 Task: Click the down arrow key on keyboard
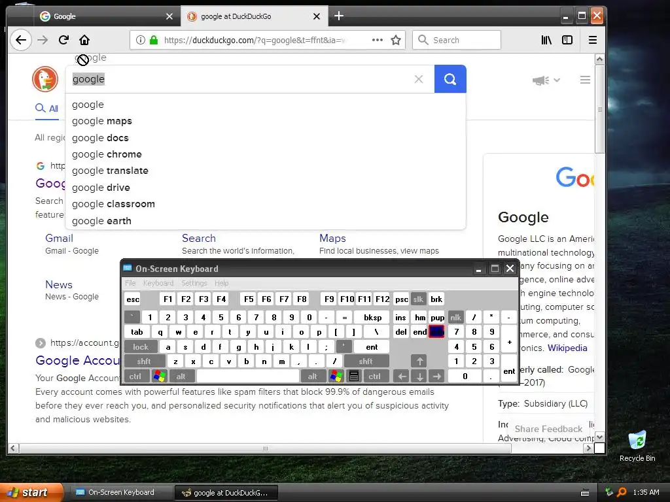click(x=419, y=376)
